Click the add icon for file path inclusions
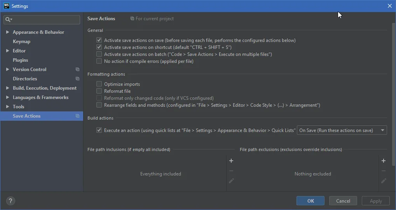Viewport: 396px width, 210px height. pos(231,161)
